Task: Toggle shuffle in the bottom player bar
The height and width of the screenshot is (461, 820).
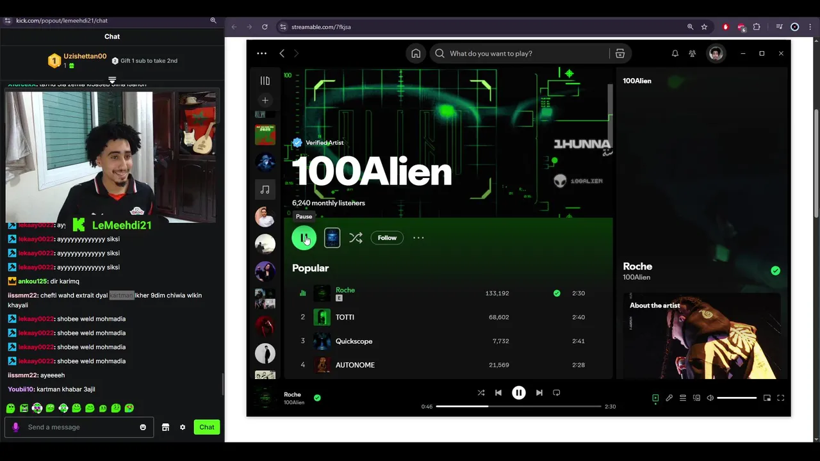Action: [481, 393]
